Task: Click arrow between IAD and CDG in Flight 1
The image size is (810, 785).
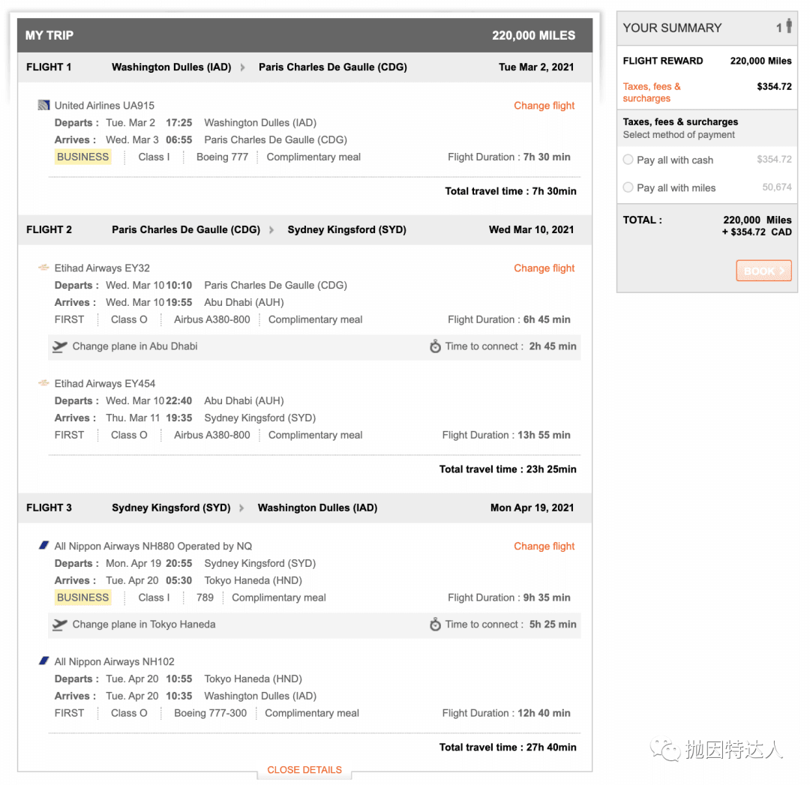Action: coord(243,67)
